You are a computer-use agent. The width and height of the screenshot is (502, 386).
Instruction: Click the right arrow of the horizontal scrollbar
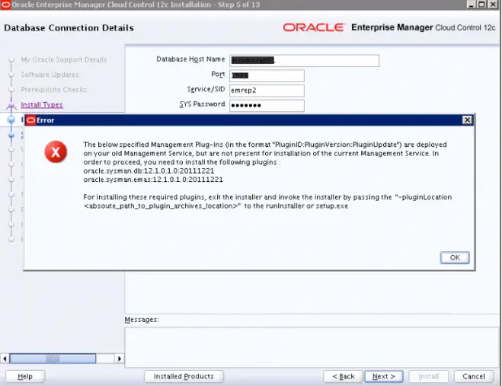pyautogui.click(x=118, y=358)
